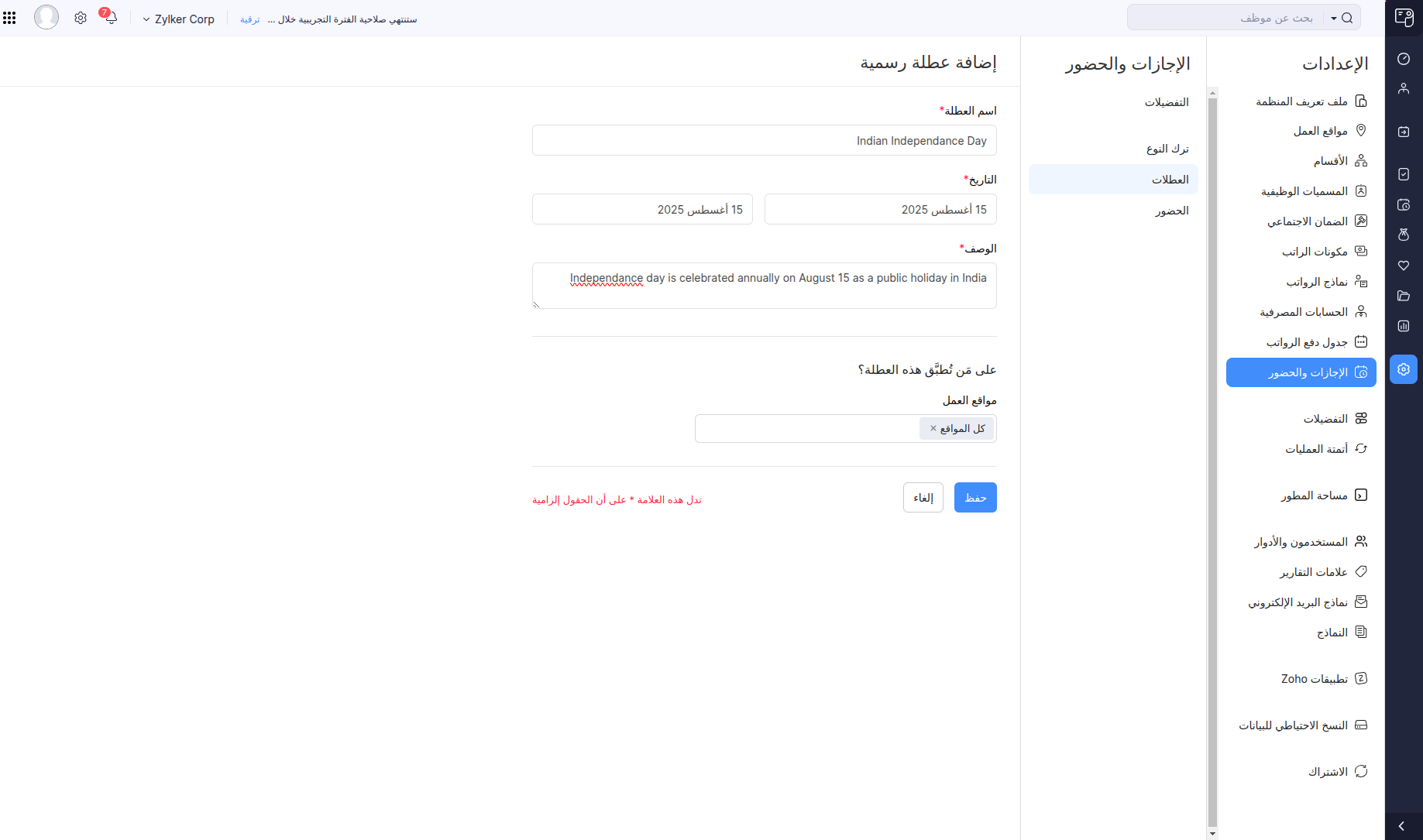Viewport: 1423px width, 840px height.
Task: Open الحضور section in leave submenu
Action: 1171,211
